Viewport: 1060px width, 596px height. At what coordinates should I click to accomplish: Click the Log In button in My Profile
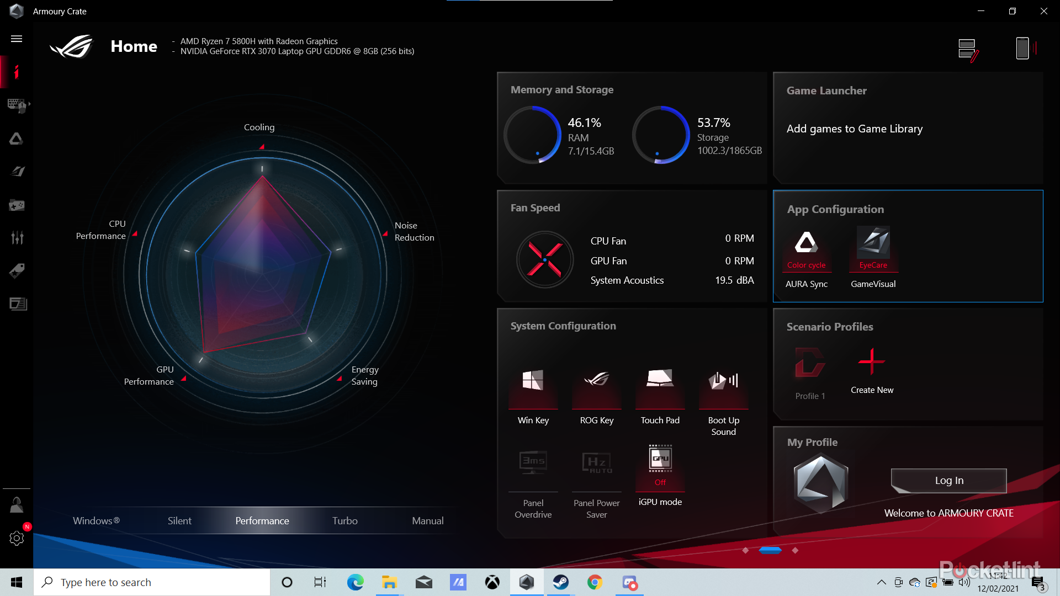[x=948, y=480]
